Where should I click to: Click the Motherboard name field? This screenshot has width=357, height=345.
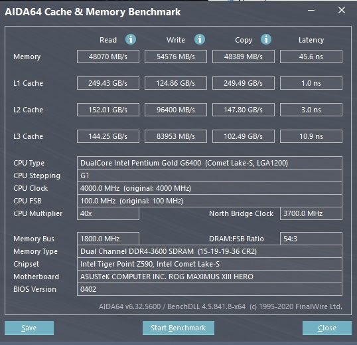(210, 277)
